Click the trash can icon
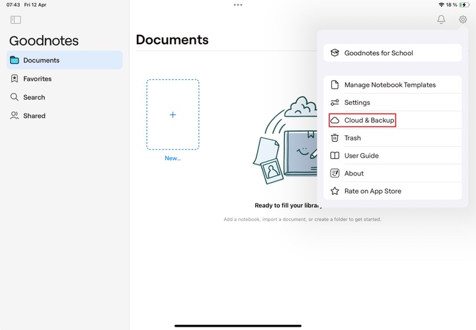 click(x=335, y=138)
